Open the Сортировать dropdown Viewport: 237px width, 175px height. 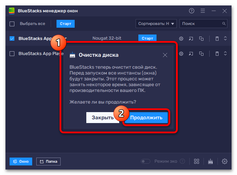click(156, 24)
